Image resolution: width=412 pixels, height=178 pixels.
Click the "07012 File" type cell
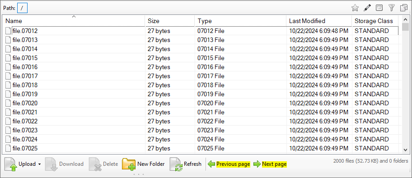pyautogui.click(x=211, y=31)
